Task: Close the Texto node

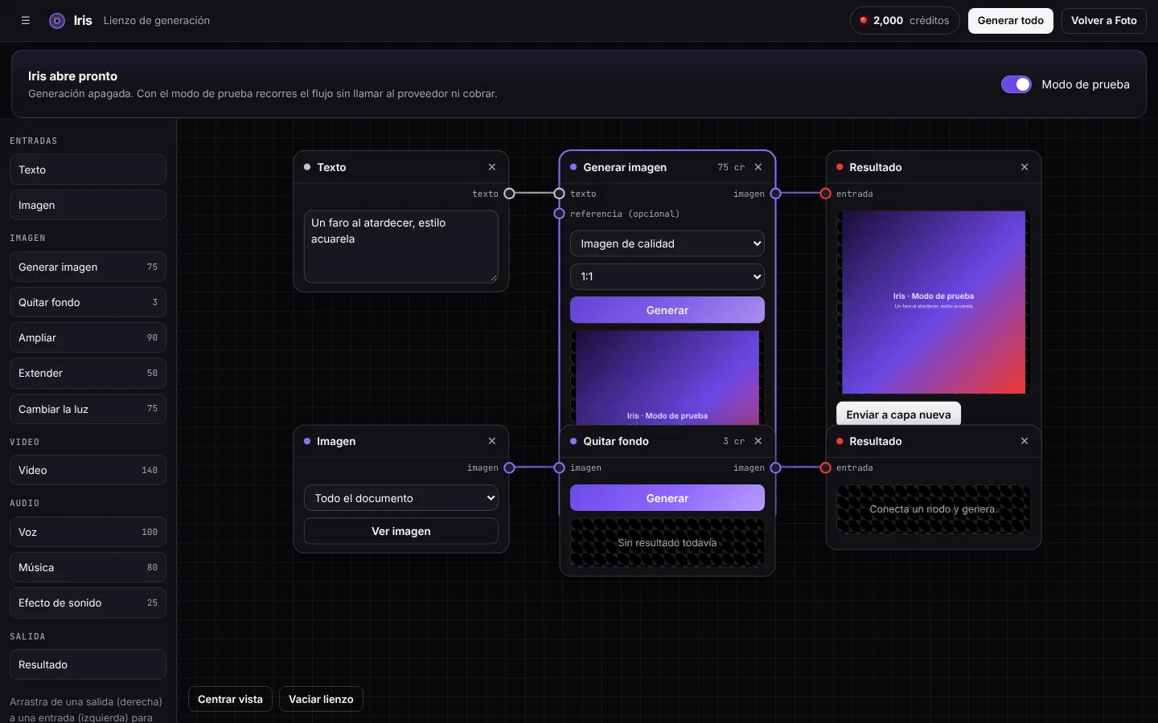Action: 492,167
